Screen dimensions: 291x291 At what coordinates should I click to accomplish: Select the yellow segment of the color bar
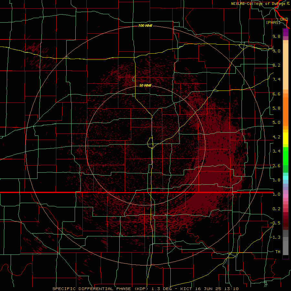click(286, 138)
